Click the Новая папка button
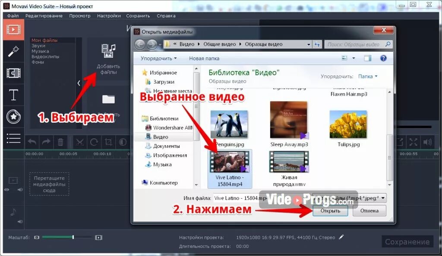Viewport: 442px width, 256px height. [x=204, y=59]
